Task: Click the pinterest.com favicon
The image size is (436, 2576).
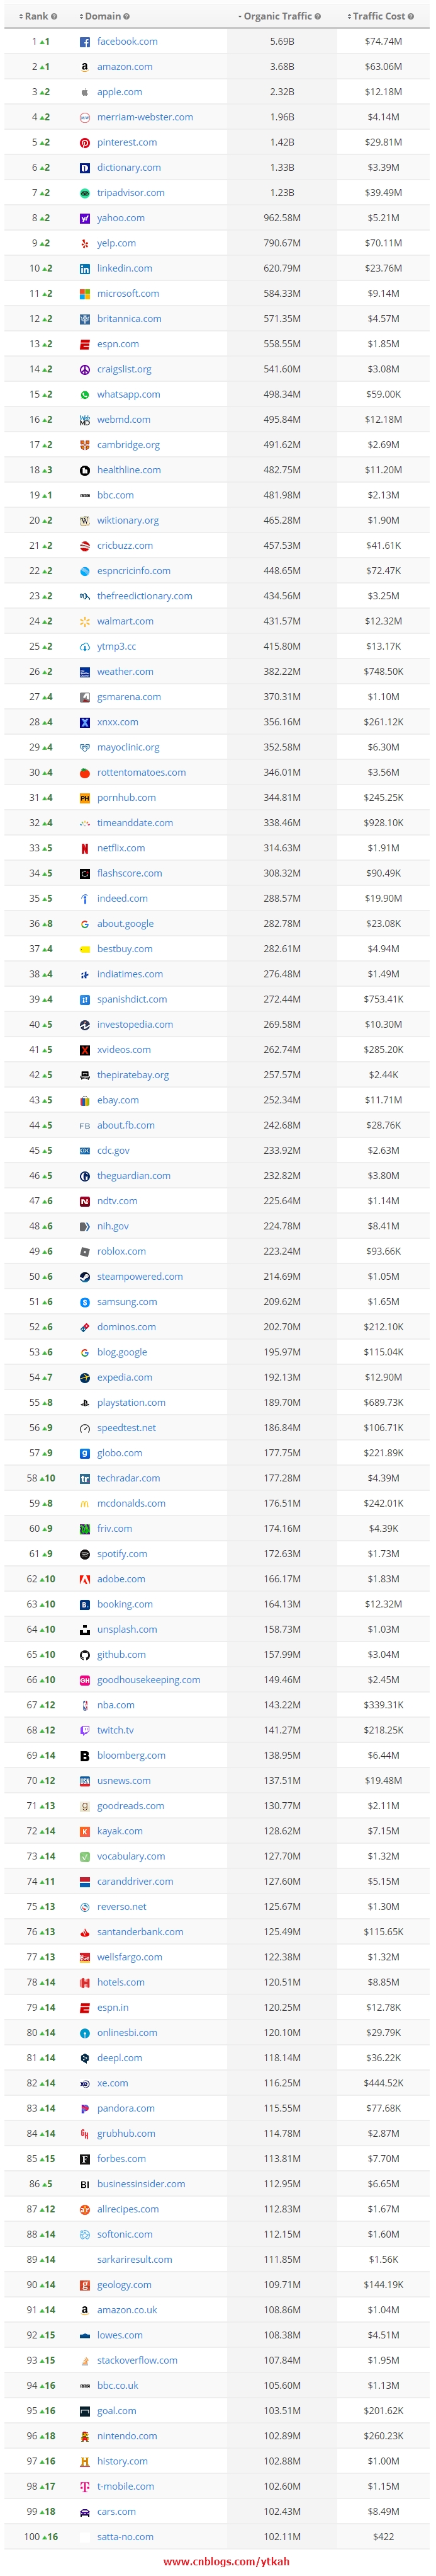Action: (85, 143)
